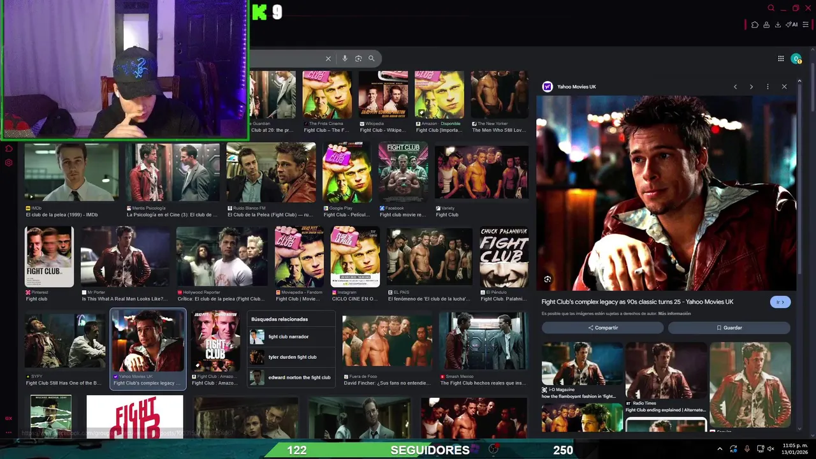Select related search edward norton the fight club
816x459 pixels.
tap(291, 377)
